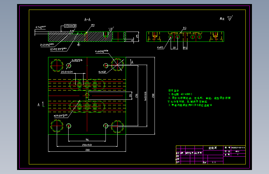The width and height of the screenshot is (269, 174).
Task: Select the 18 spacing dimension
Action: coord(174,48)
